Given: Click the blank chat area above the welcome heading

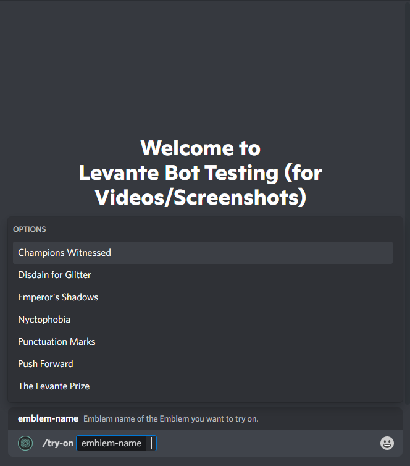Looking at the screenshot, I should pos(202,69).
